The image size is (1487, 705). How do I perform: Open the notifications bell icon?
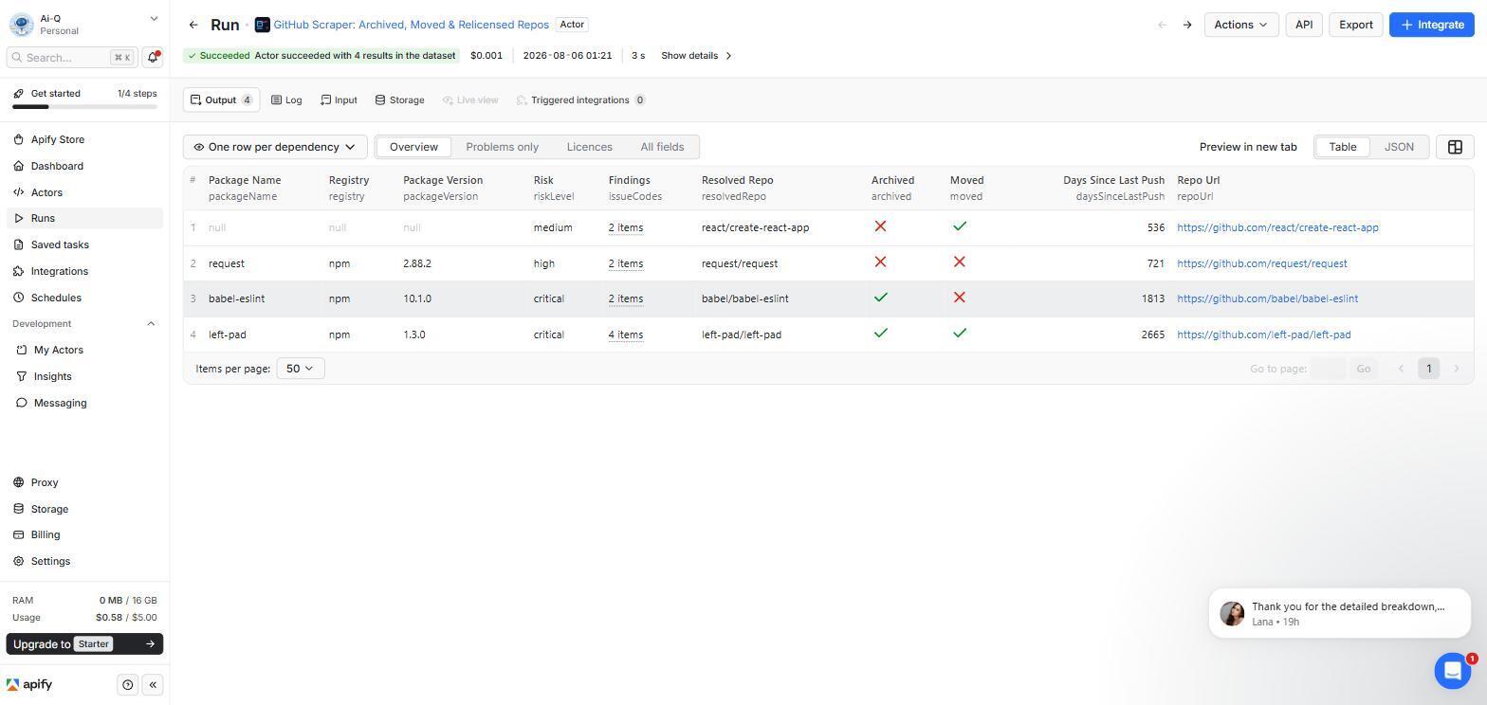pos(152,58)
